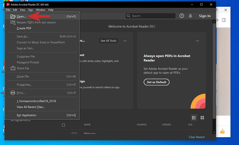
Task: Click Sign In at top right
Action: pos(205,16)
